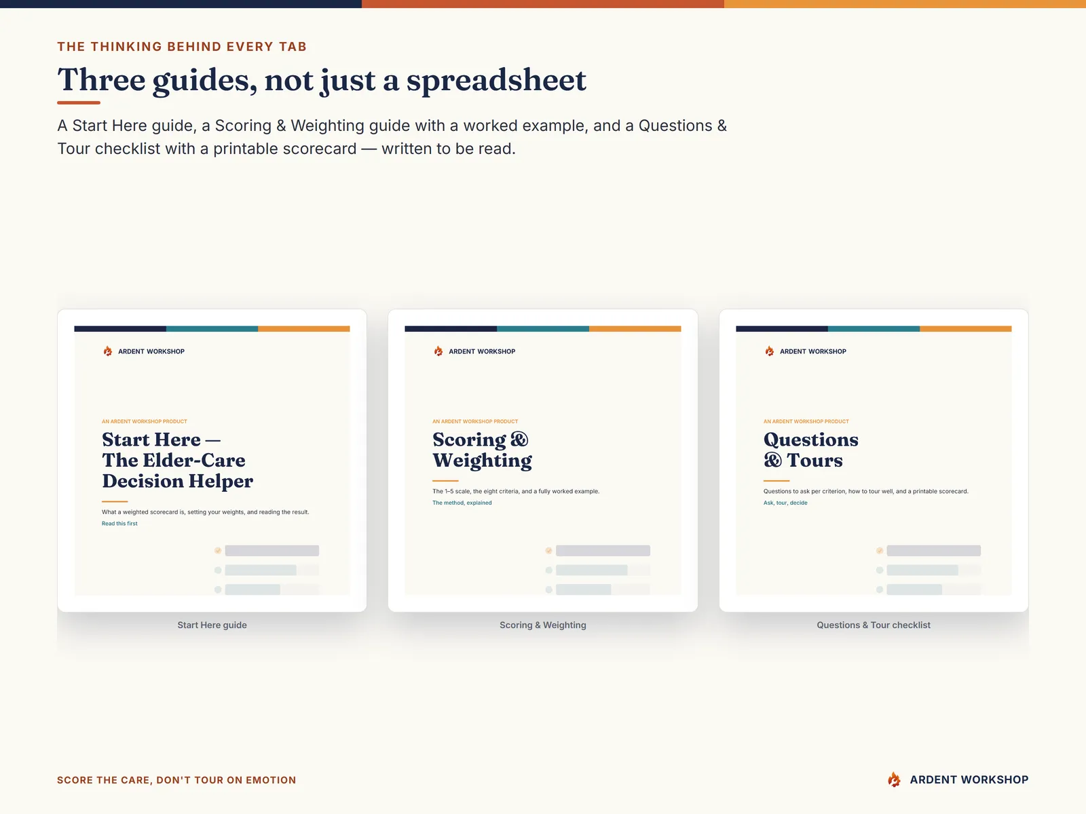
Task: Click the 'The method, explained' link
Action: click(x=462, y=503)
